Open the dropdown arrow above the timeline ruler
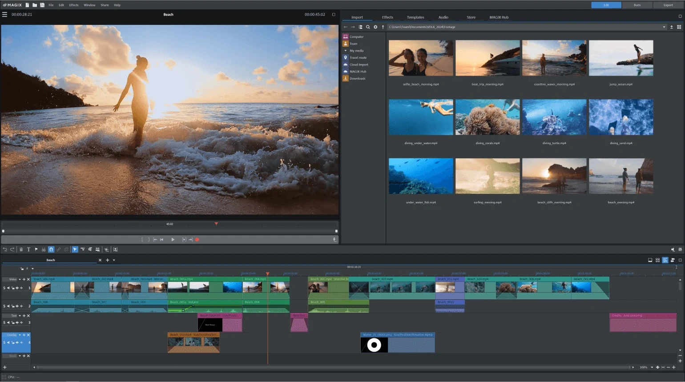 [32, 269]
